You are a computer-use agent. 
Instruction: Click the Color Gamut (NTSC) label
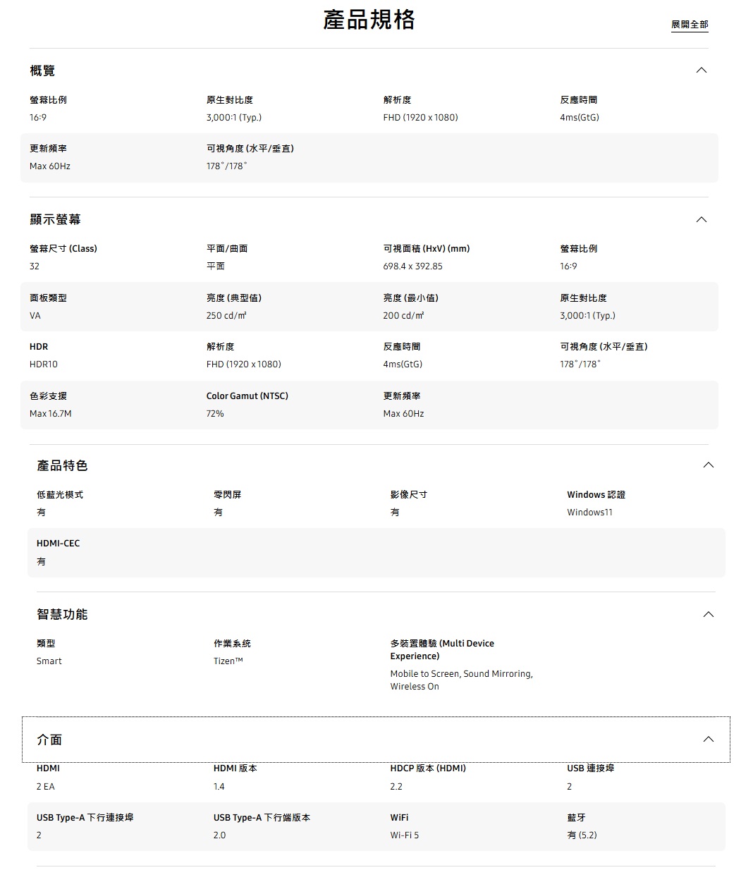pyautogui.click(x=247, y=396)
